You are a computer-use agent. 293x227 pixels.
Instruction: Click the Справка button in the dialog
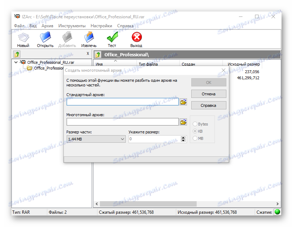tap(209, 105)
